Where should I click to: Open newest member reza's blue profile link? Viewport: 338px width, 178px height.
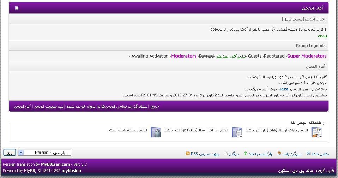tap(284, 89)
